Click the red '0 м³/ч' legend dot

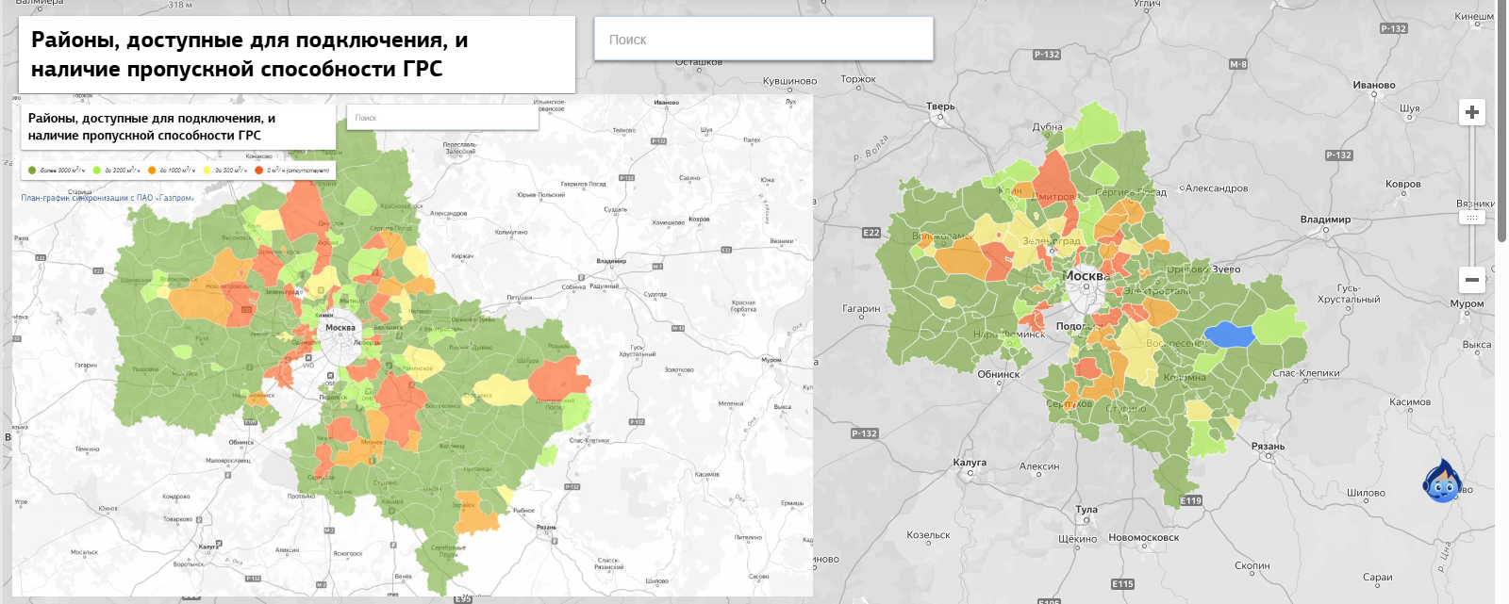pos(259,171)
